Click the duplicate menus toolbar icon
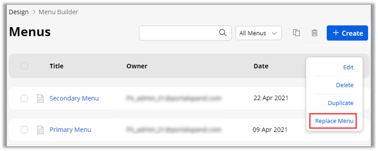Viewport: 378px width, 151px height. [296, 33]
